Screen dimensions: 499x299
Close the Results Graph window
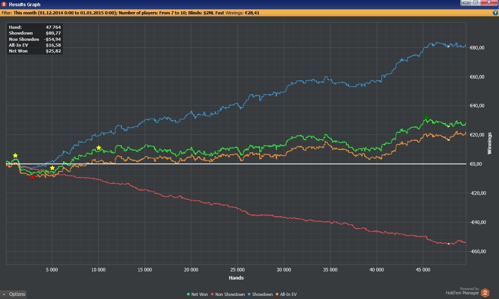click(488, 3)
